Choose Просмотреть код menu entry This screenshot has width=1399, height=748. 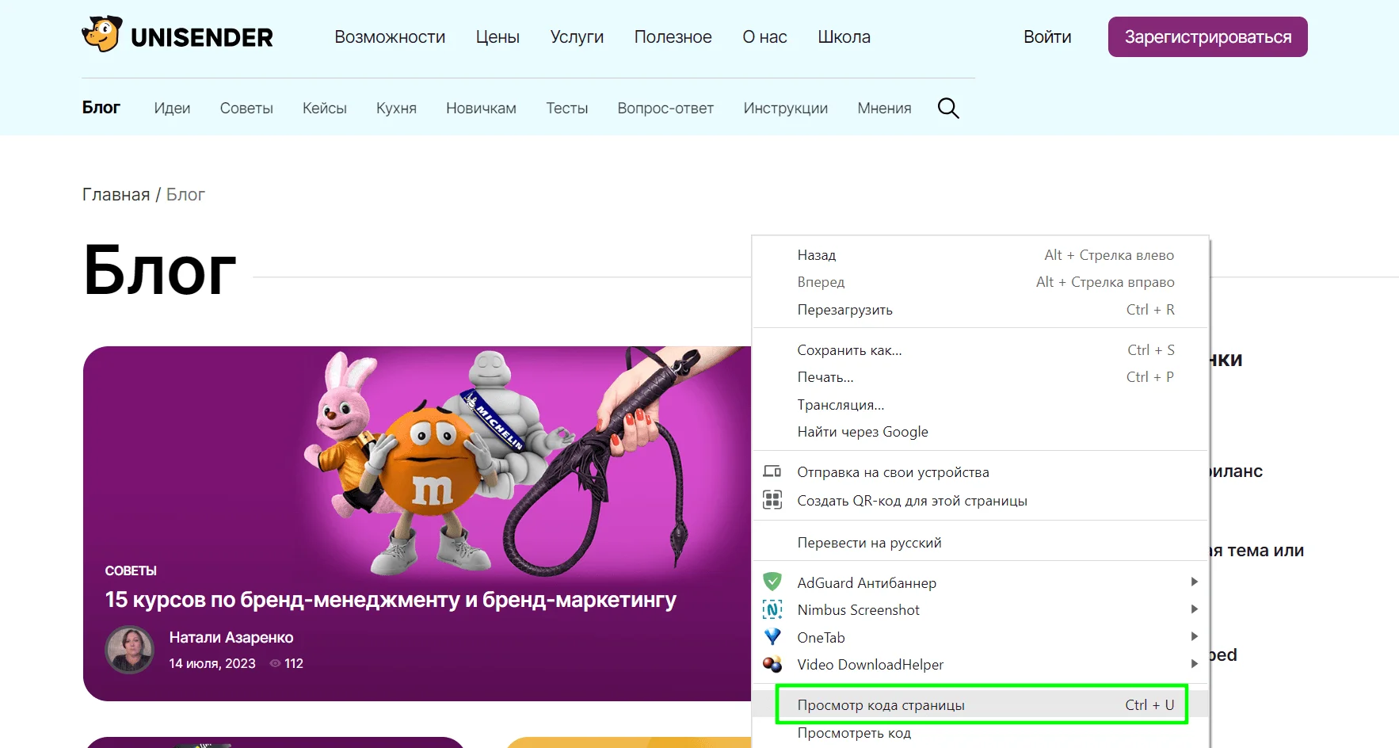981,733
